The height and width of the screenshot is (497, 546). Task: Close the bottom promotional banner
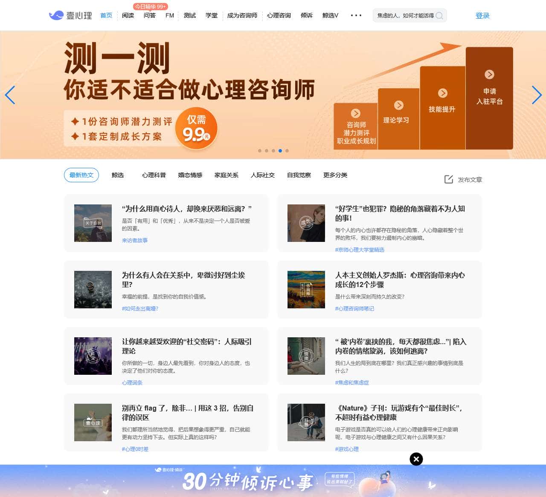416,459
